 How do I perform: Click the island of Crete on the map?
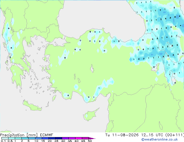(32, 106)
